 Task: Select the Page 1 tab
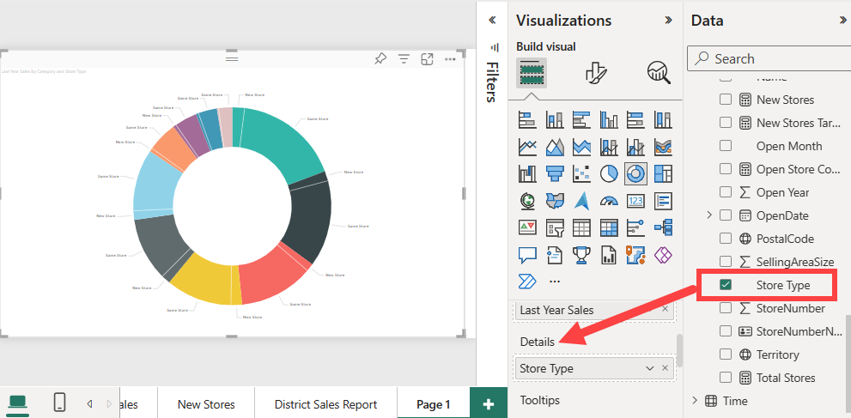point(434,404)
